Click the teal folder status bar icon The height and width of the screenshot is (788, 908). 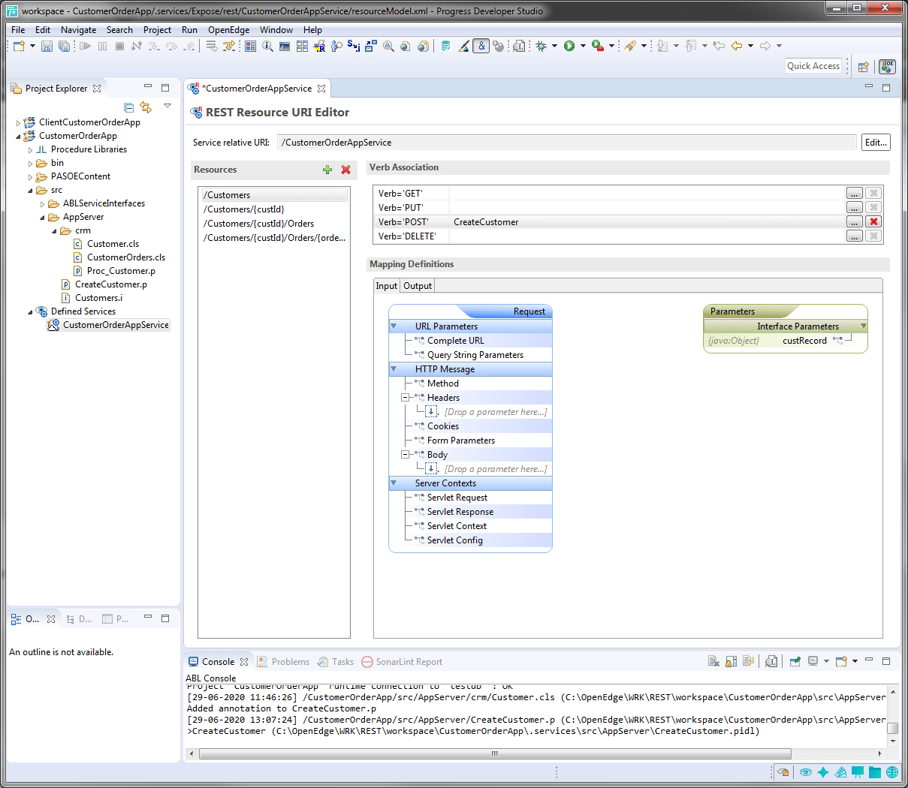(x=875, y=772)
